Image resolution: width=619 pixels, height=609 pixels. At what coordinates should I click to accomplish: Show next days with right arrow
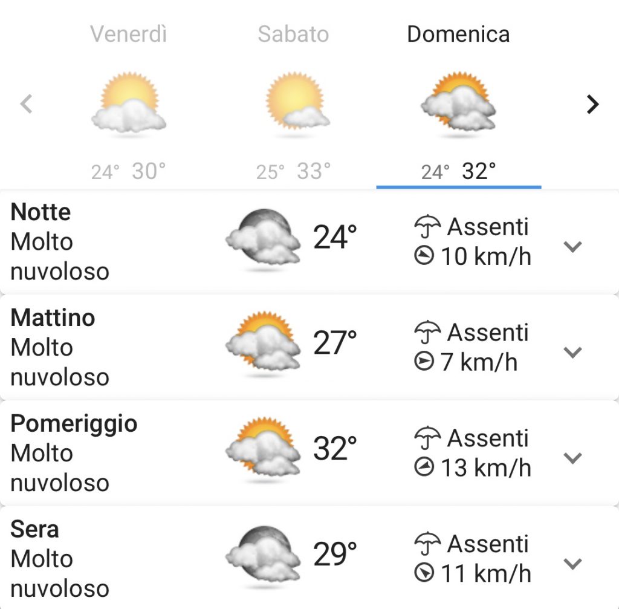click(x=592, y=104)
